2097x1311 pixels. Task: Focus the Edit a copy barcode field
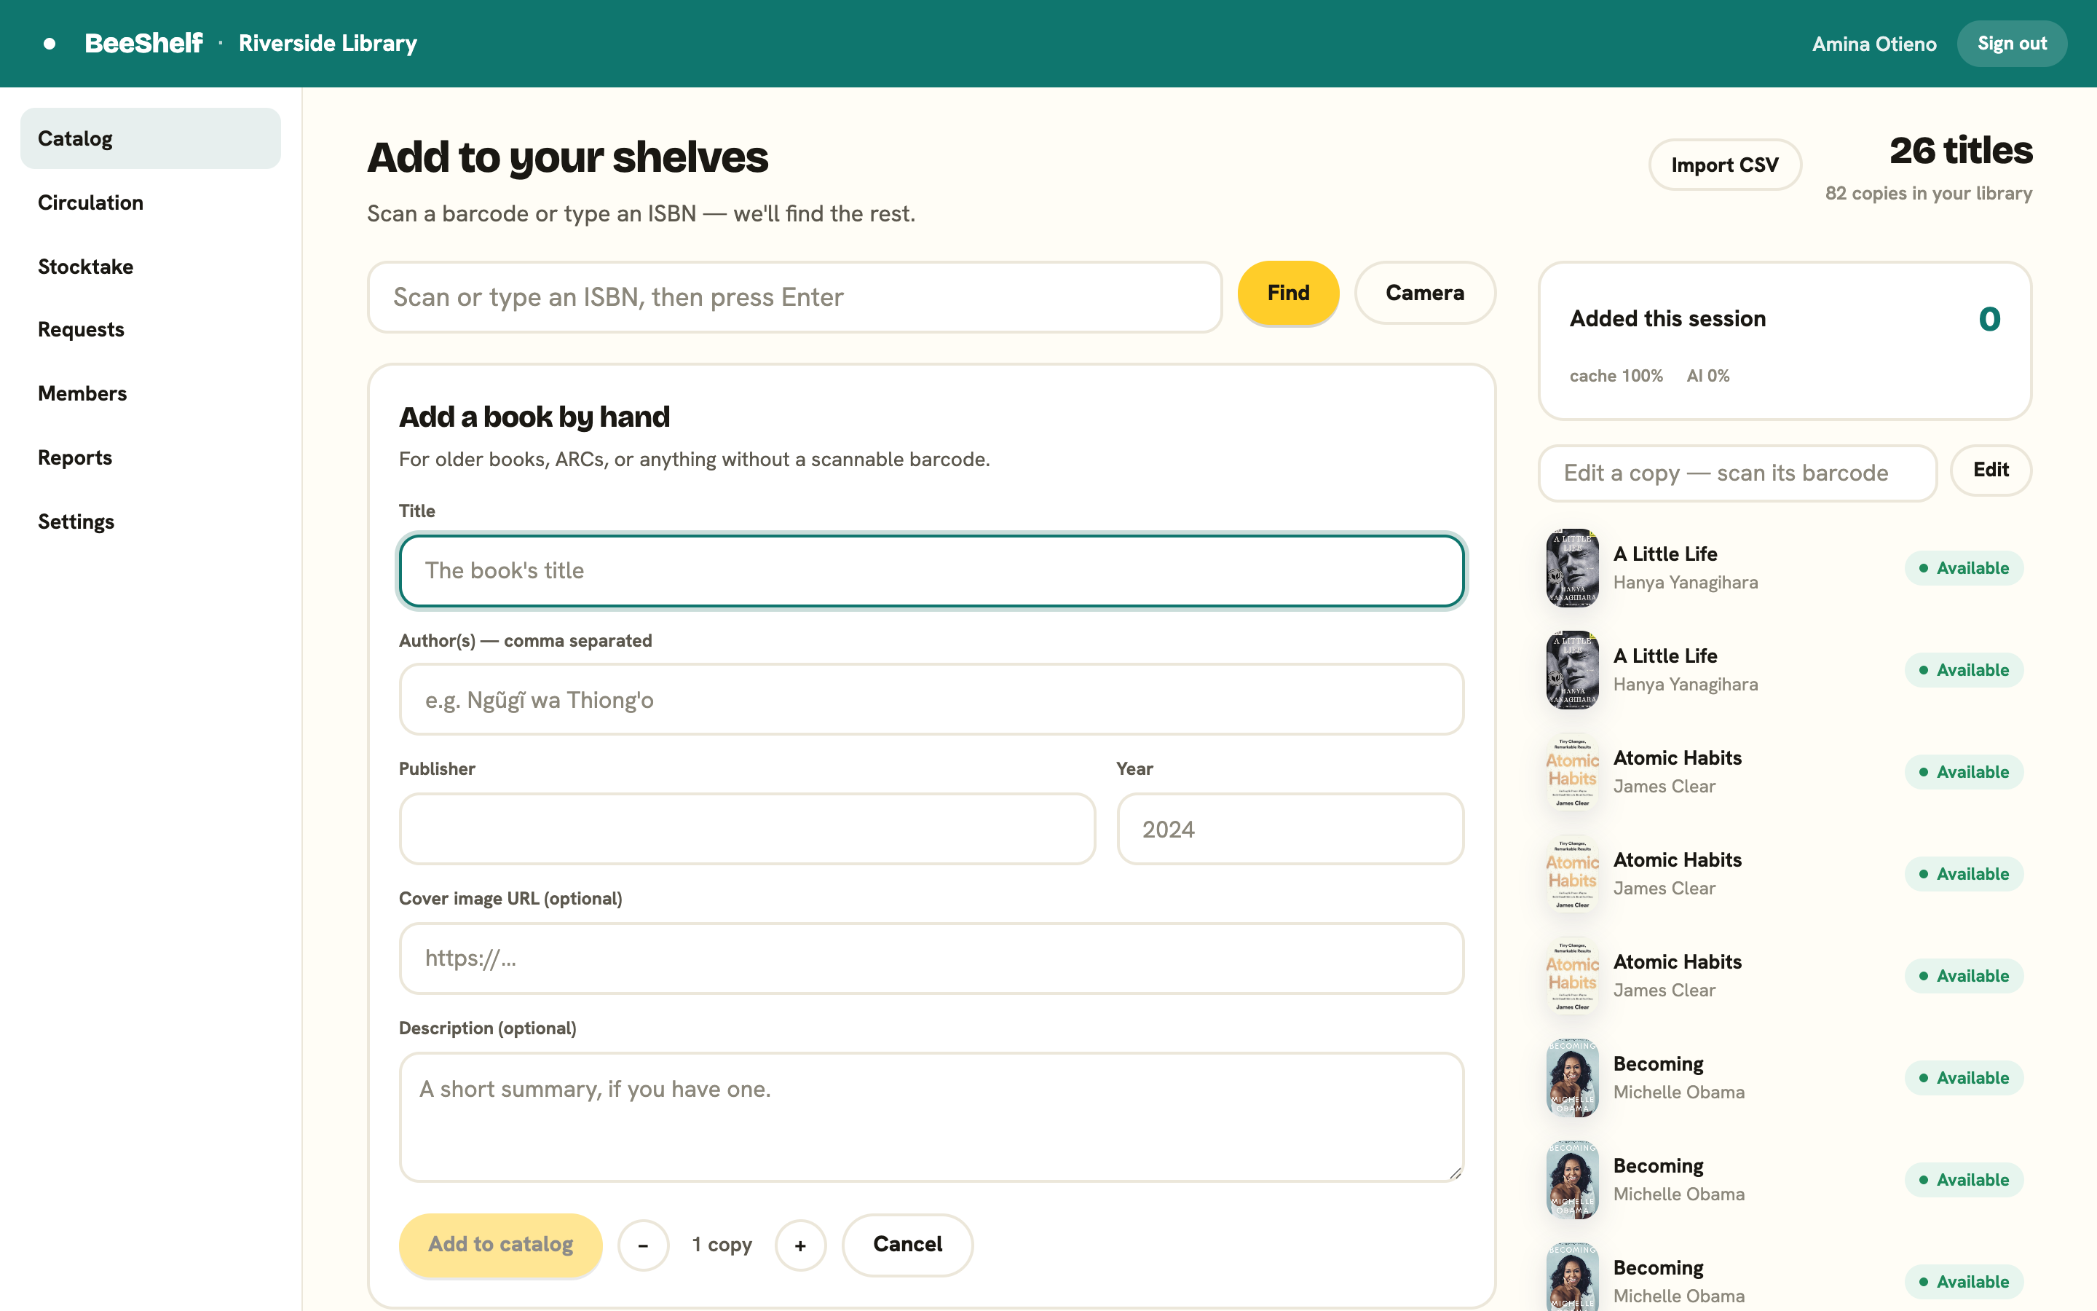click(x=1737, y=473)
